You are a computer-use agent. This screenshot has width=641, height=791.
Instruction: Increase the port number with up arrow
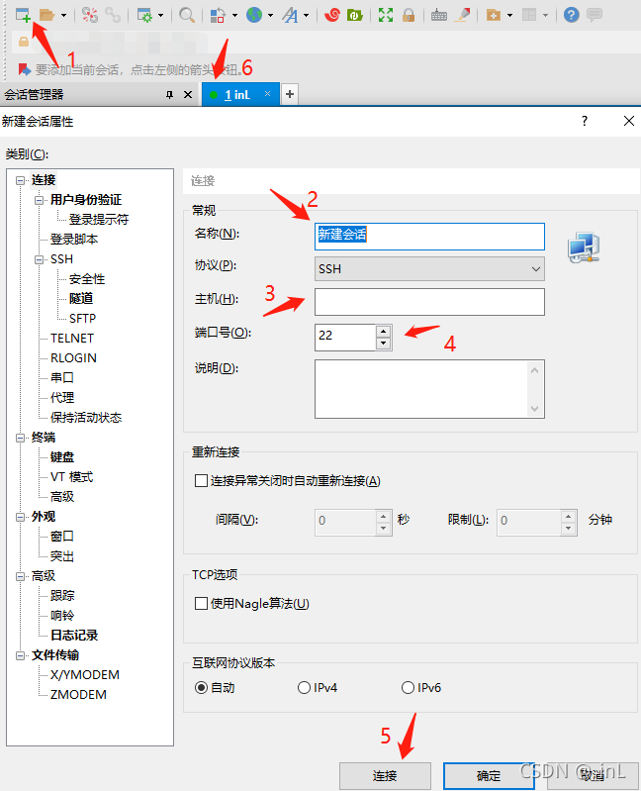(x=384, y=332)
